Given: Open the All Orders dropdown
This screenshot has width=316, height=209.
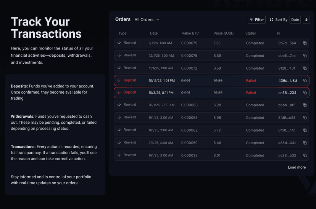Looking at the screenshot, I should [147, 19].
